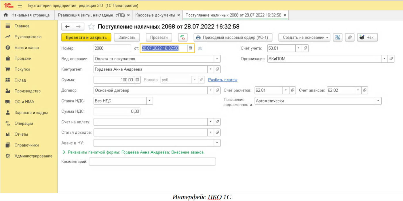Image resolution: width=403 pixels, height=201 pixels.
Task: Open the Справочники section in sidebar
Action: pyautogui.click(x=27, y=145)
